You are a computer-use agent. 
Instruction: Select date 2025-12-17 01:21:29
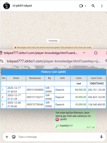click(14, 97)
